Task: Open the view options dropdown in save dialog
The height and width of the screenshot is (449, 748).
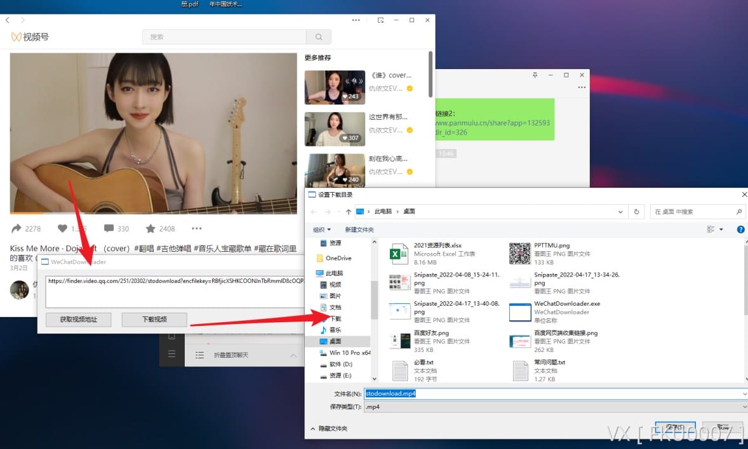Action: [x=721, y=230]
